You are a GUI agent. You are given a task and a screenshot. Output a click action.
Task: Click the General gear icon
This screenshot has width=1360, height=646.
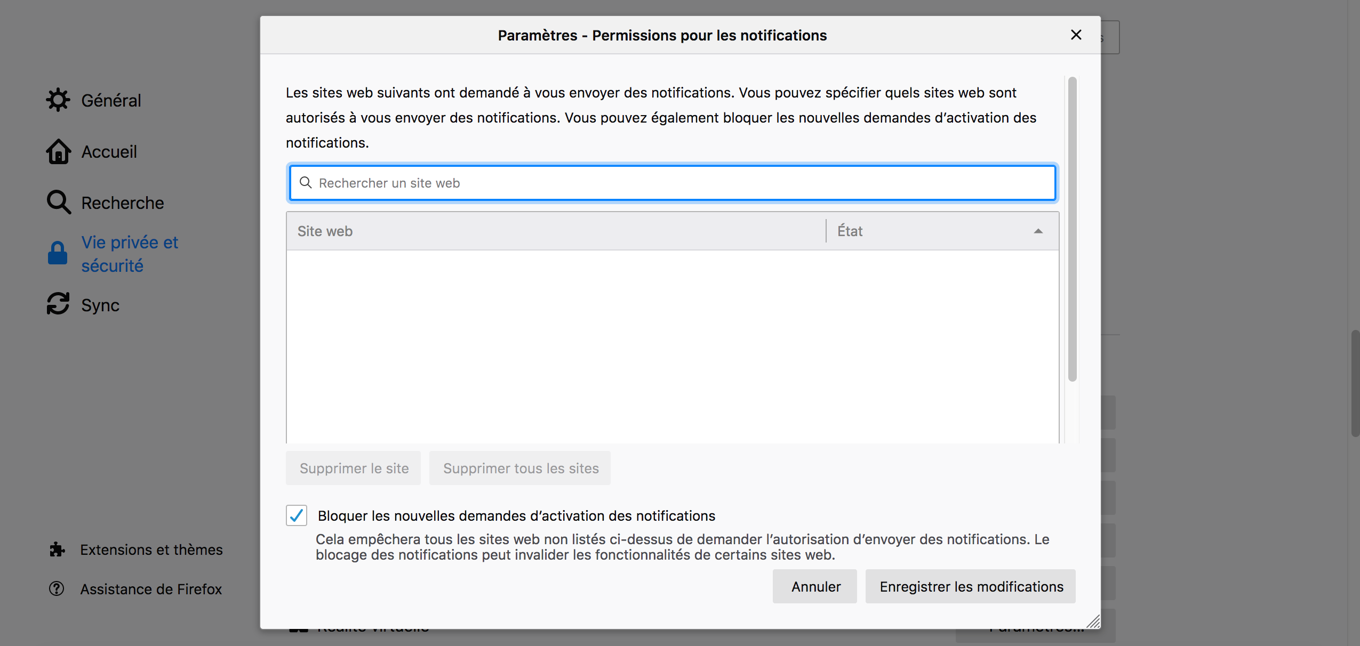[x=58, y=100]
